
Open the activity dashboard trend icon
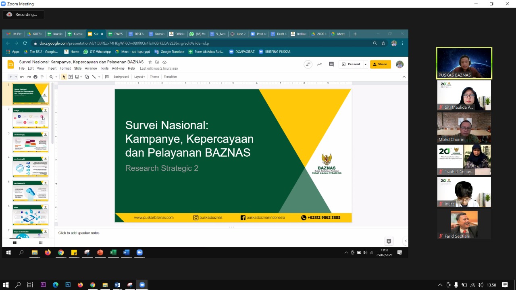point(319,64)
